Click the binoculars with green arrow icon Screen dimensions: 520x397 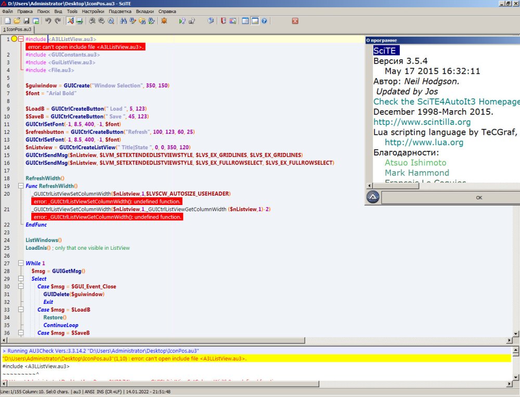point(151,21)
